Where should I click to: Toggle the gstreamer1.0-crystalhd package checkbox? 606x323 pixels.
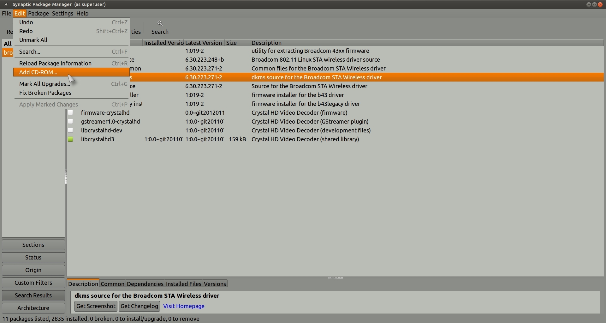tap(71, 121)
